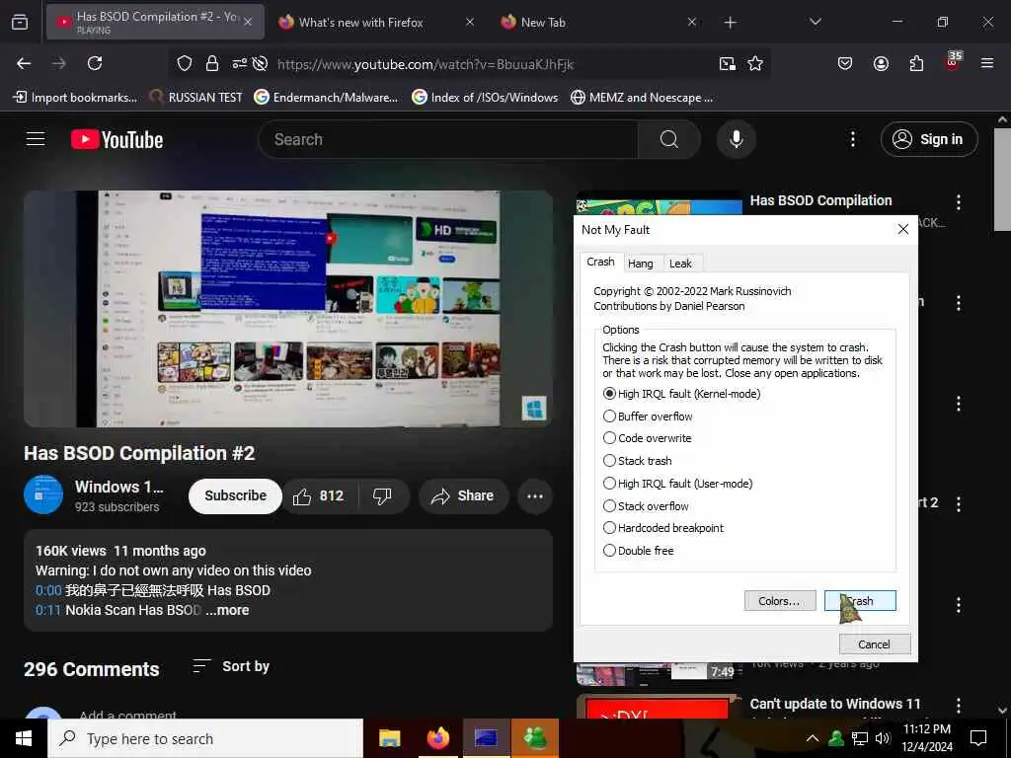The image size is (1011, 758).
Task: Subscribe to the Windows 1... channel
Action: click(235, 495)
